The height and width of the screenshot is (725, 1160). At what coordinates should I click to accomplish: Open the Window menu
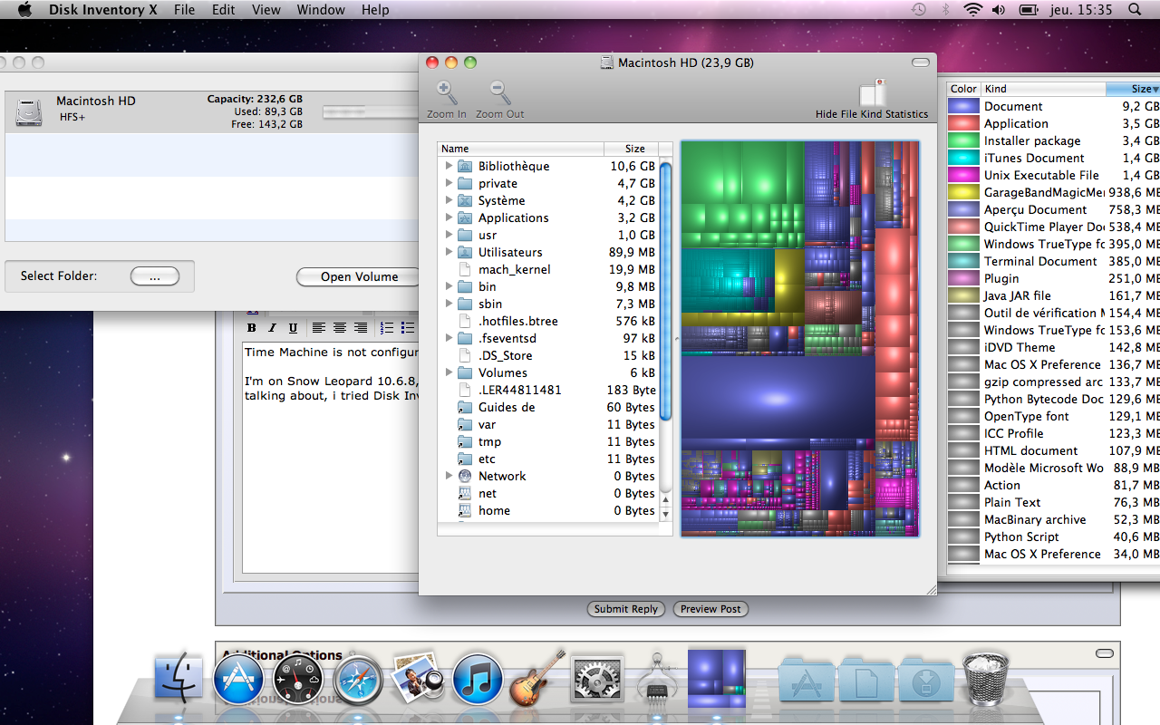point(321,10)
